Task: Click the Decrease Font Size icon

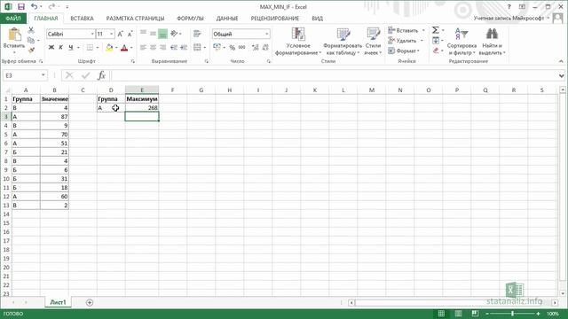Action: point(130,34)
